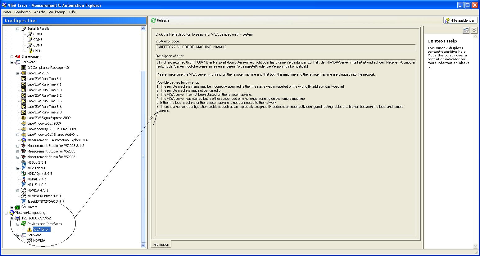Open the Hilfe menu
The image size is (480, 256).
tap(73, 12)
